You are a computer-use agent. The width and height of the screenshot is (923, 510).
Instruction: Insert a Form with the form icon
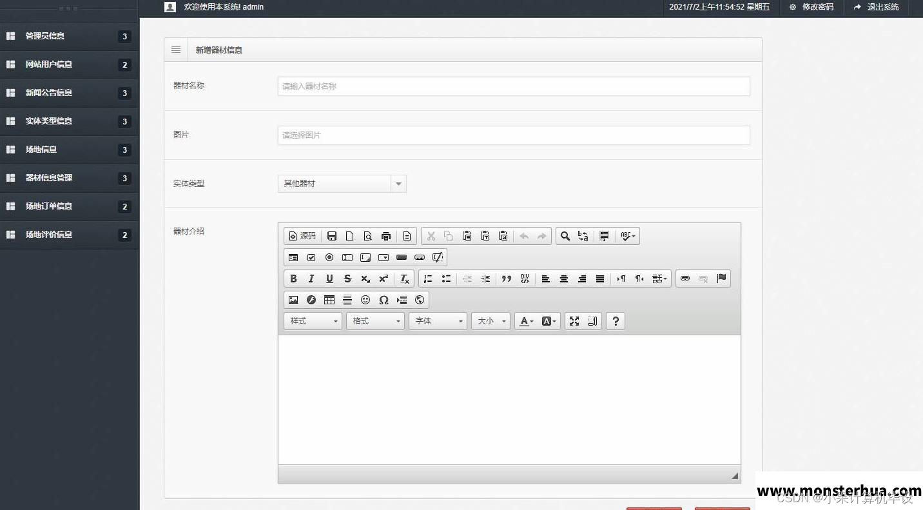coord(293,257)
